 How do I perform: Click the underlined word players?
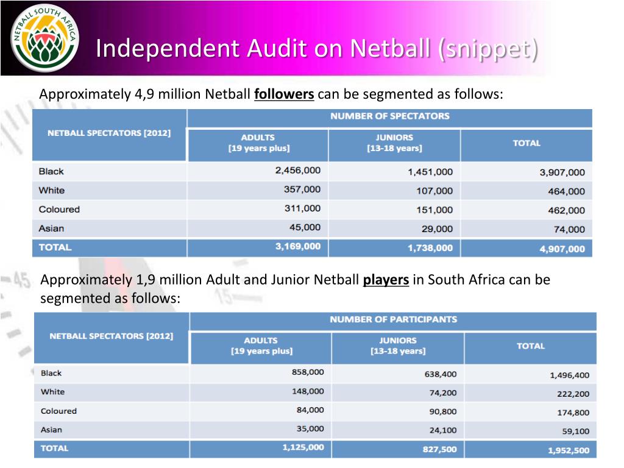(x=386, y=280)
